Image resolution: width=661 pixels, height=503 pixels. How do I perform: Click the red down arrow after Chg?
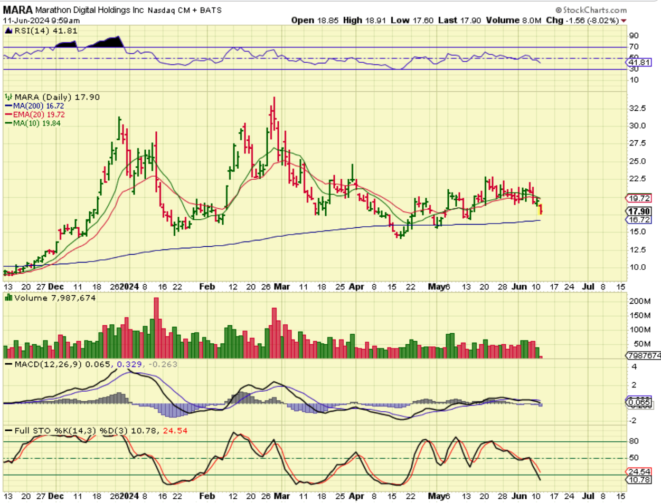point(624,21)
